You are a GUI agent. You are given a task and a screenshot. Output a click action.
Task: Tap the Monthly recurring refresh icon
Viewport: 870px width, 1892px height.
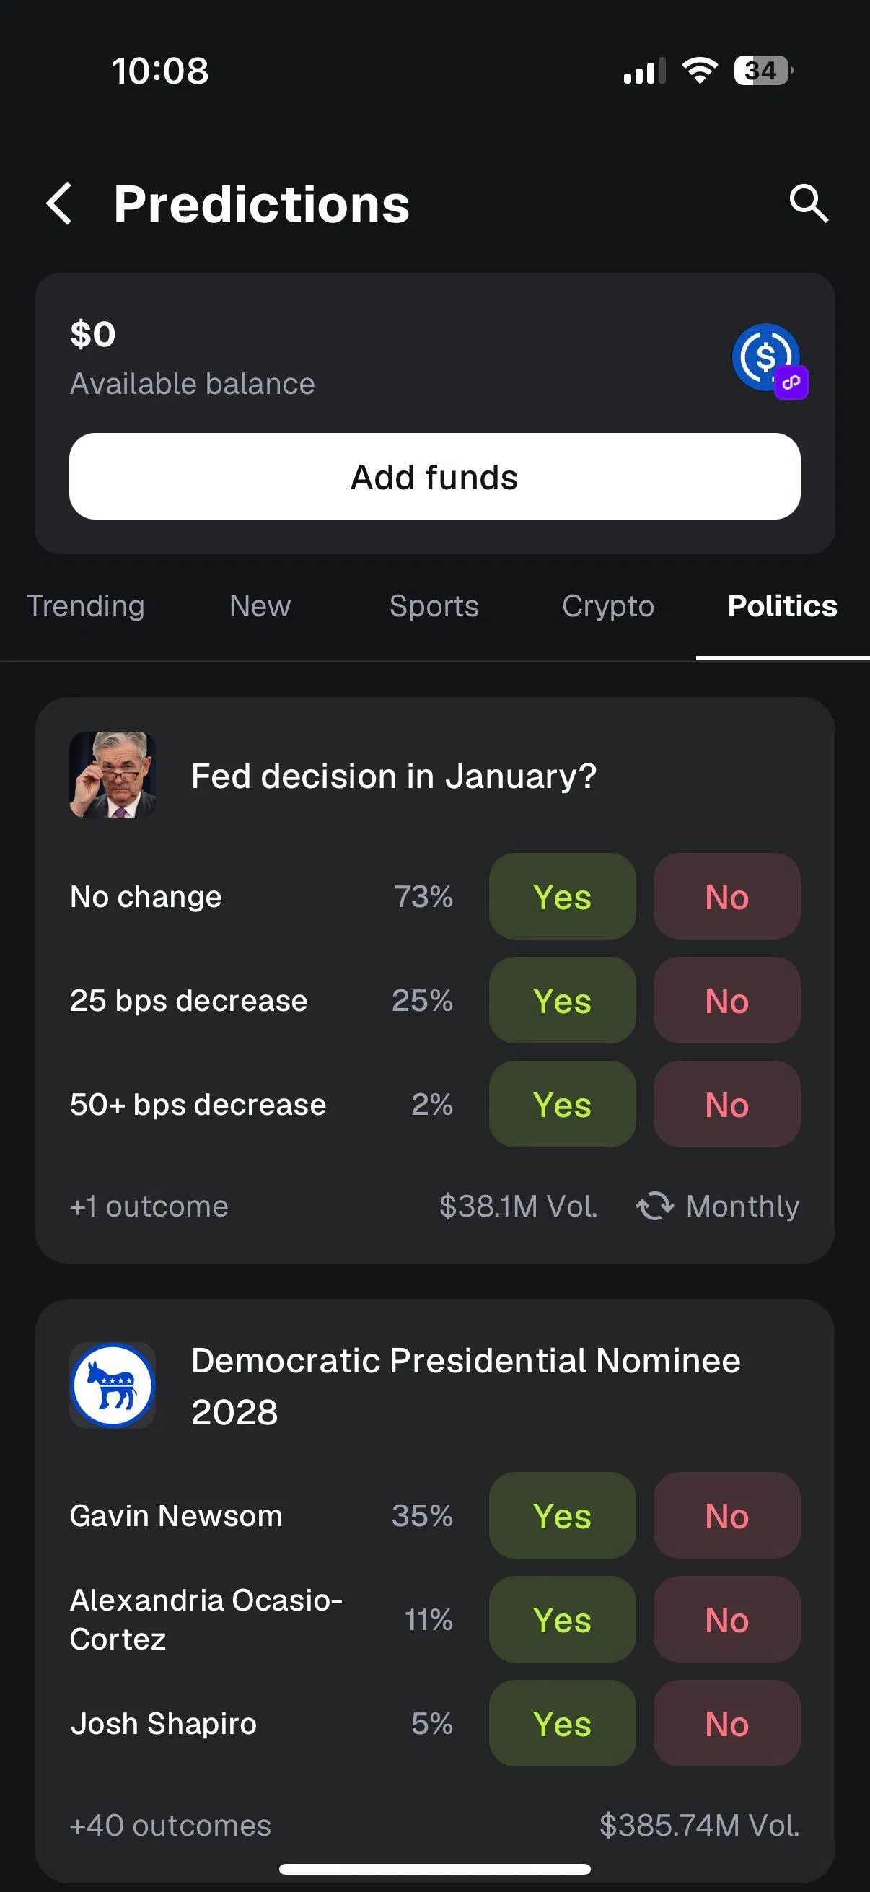tap(654, 1206)
